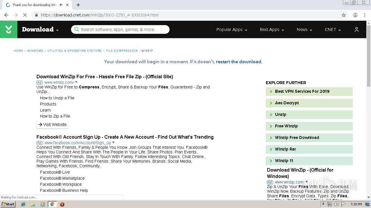Screen dimensions: 371x208
Task: Click the Visit Website button
Action: [52, 125]
